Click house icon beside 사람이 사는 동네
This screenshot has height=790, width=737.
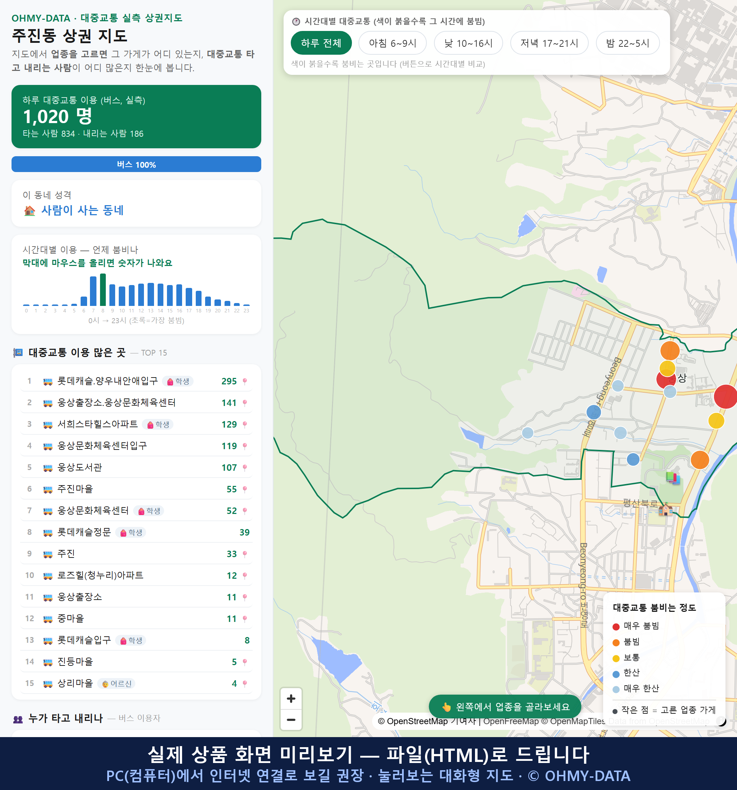tap(30, 211)
